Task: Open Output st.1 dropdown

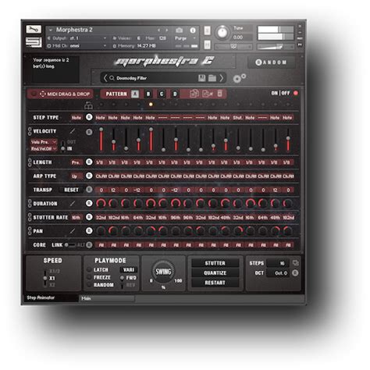Action: coord(77,38)
